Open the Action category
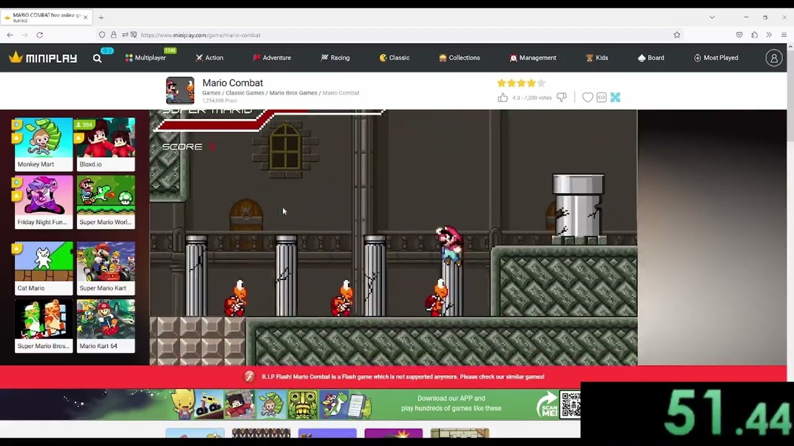 pos(209,58)
